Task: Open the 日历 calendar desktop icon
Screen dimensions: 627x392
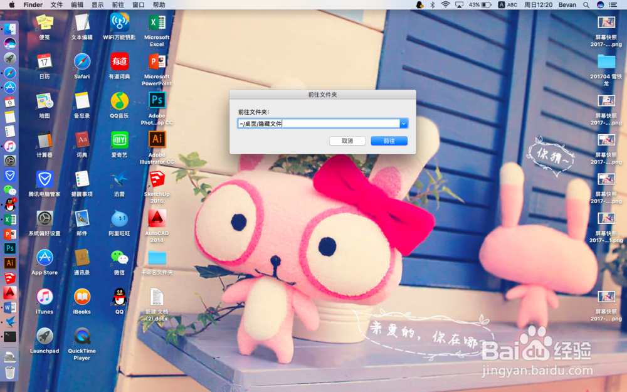Action: [x=45, y=61]
